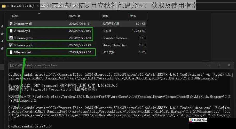Click the 1 KB size of 0Harmony.snk
236x129 pixels.
[142, 45]
